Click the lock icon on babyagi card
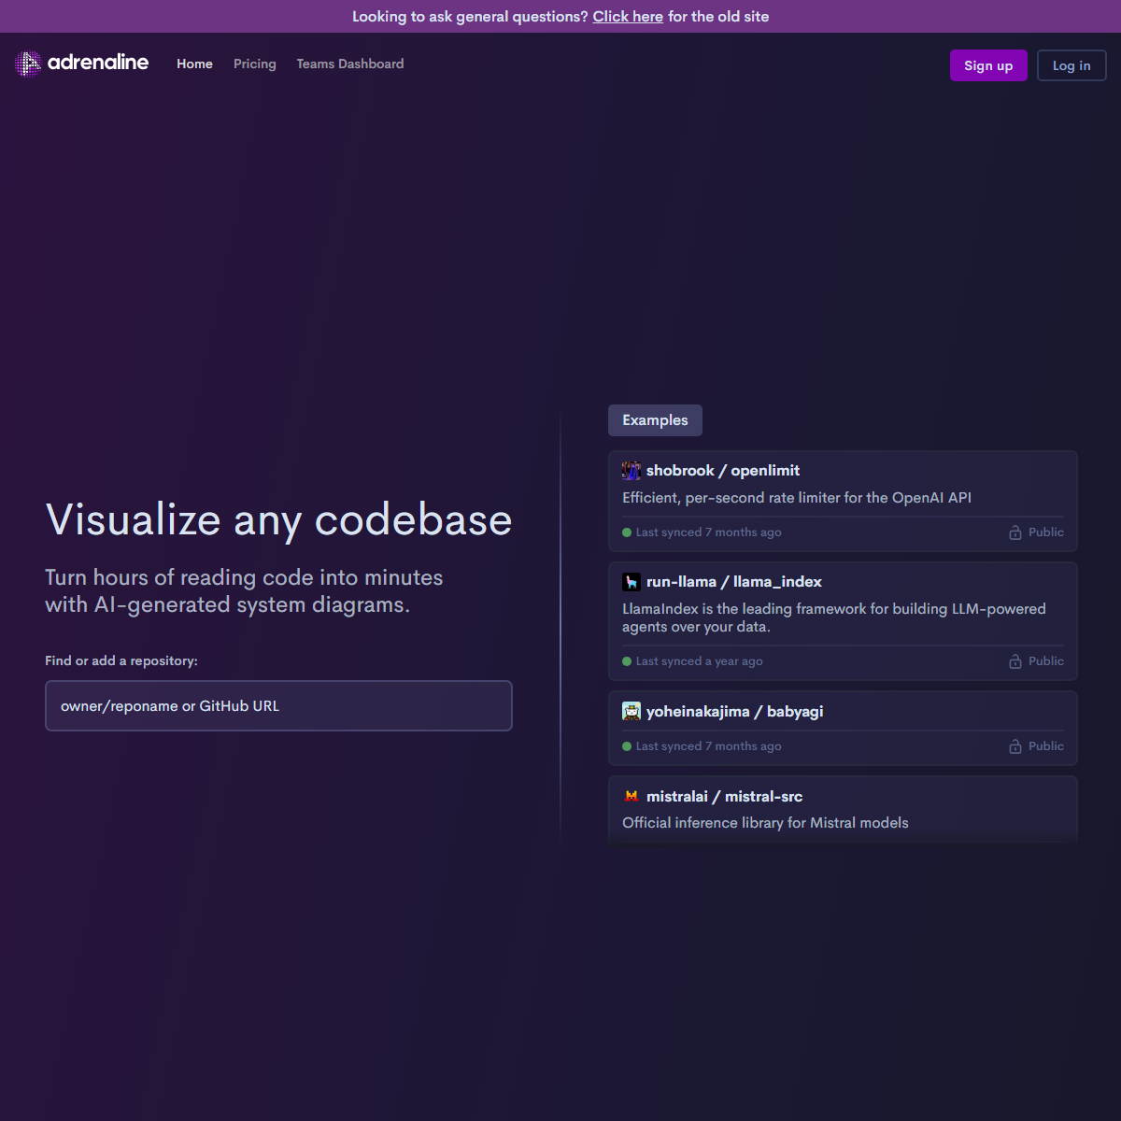The height and width of the screenshot is (1121, 1121). (1015, 746)
